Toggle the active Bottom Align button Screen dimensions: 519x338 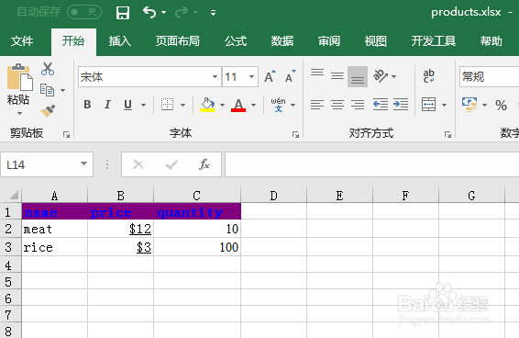pos(358,76)
